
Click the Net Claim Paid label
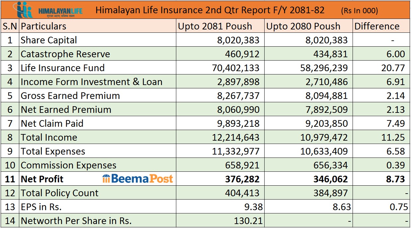point(52,124)
